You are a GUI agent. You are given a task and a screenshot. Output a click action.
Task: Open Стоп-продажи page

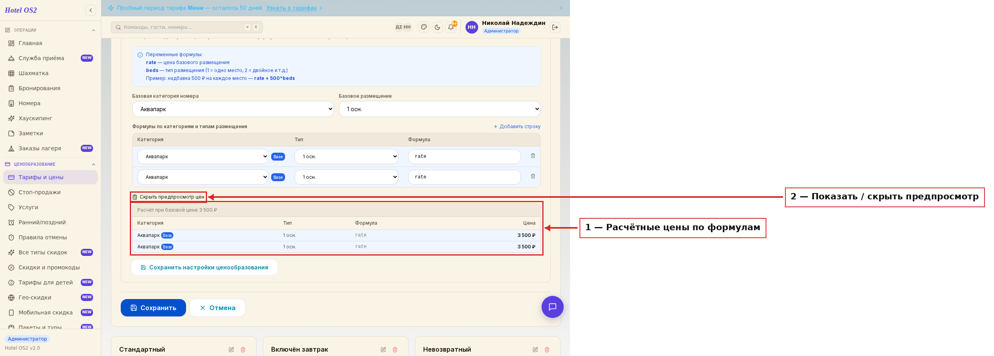click(x=50, y=192)
